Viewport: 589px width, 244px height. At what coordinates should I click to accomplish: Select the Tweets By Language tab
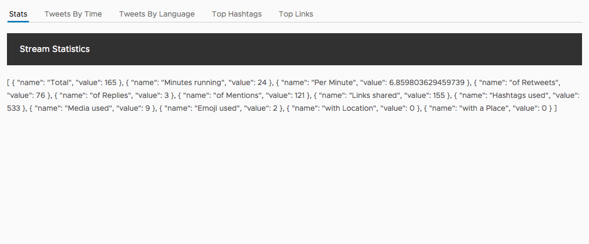click(157, 14)
